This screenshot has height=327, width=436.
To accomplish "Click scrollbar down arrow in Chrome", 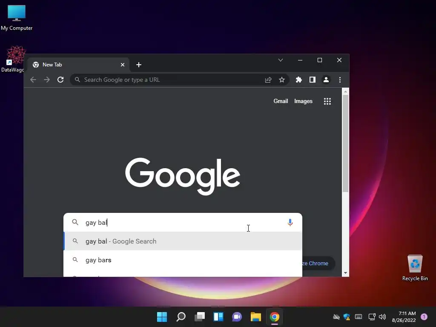I will 345,273.
